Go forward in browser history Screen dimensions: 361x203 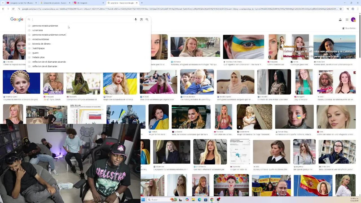click(x=8, y=9)
